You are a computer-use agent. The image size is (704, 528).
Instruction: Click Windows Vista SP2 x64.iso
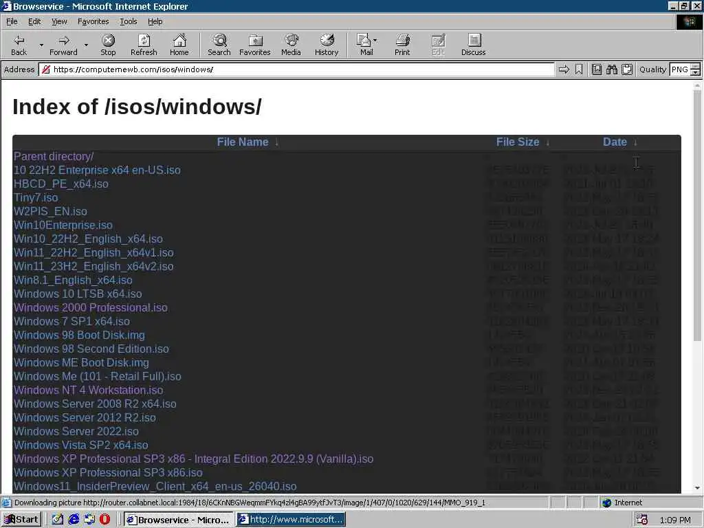click(x=81, y=445)
